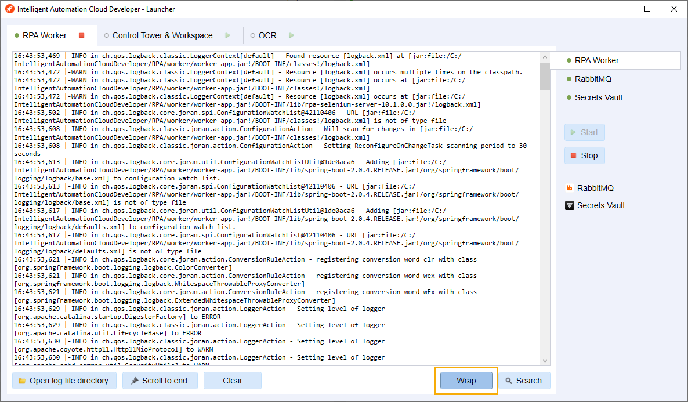Toggle the Wrap button
688x402 pixels.
[466, 381]
